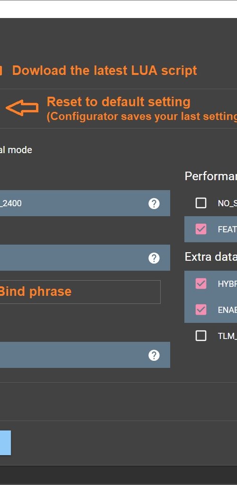
Task: Click the orange left-pointing arrow
Action: coord(22,108)
